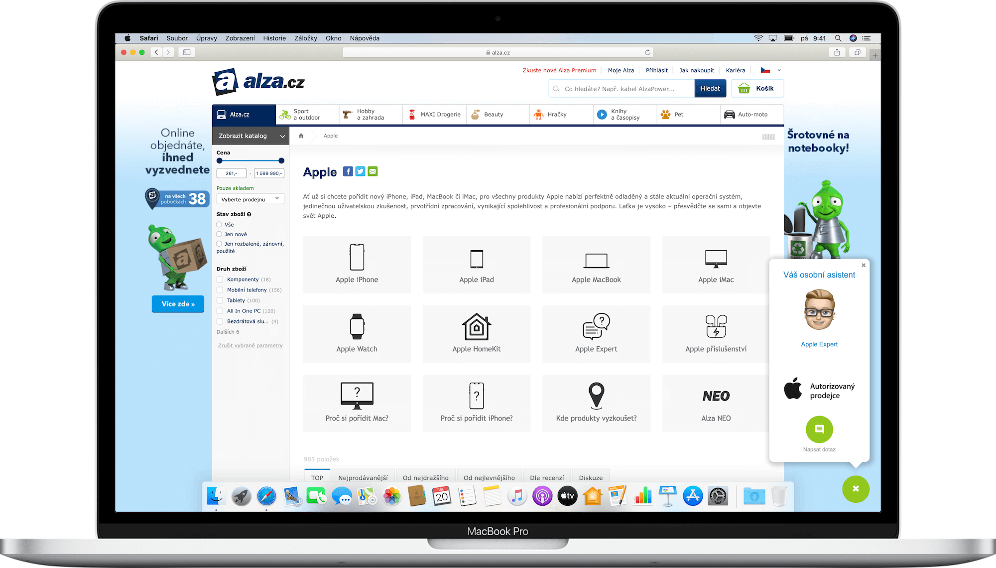This screenshot has height=568, width=996.
Task: Click the Twitter share icon
Action: coord(360,171)
